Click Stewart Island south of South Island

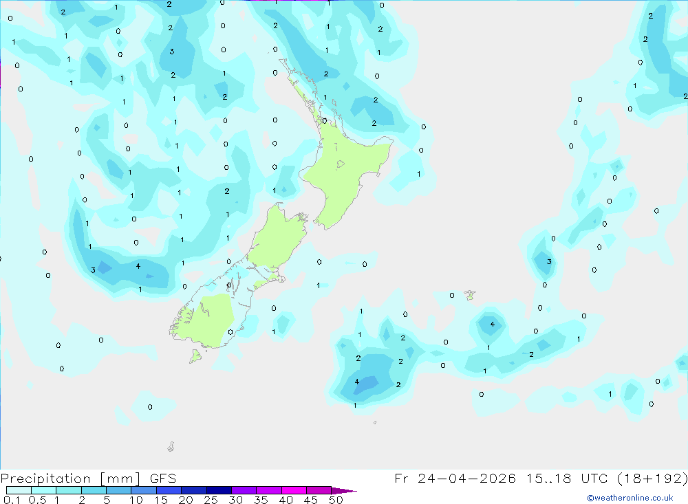[x=195, y=355]
